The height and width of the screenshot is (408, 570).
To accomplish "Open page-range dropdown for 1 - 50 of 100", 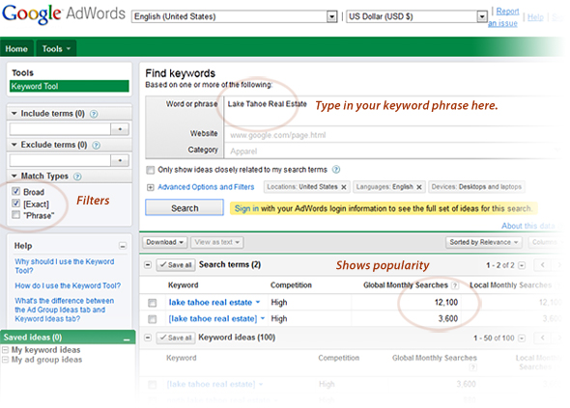I will 522,339.
